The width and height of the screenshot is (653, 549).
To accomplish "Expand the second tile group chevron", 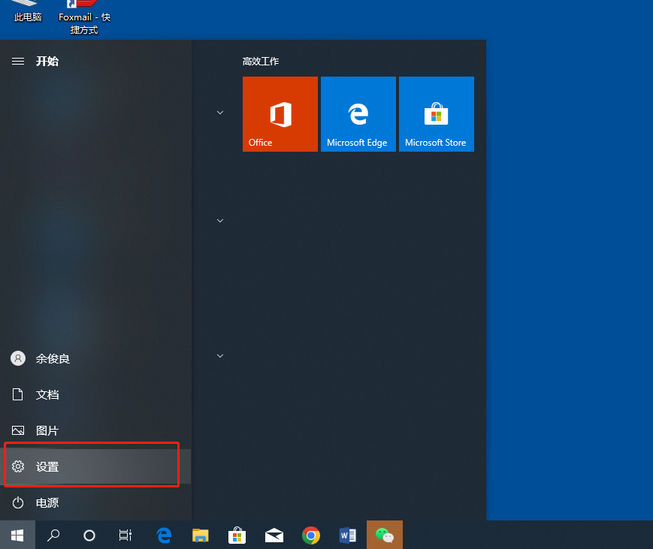I will [x=220, y=221].
